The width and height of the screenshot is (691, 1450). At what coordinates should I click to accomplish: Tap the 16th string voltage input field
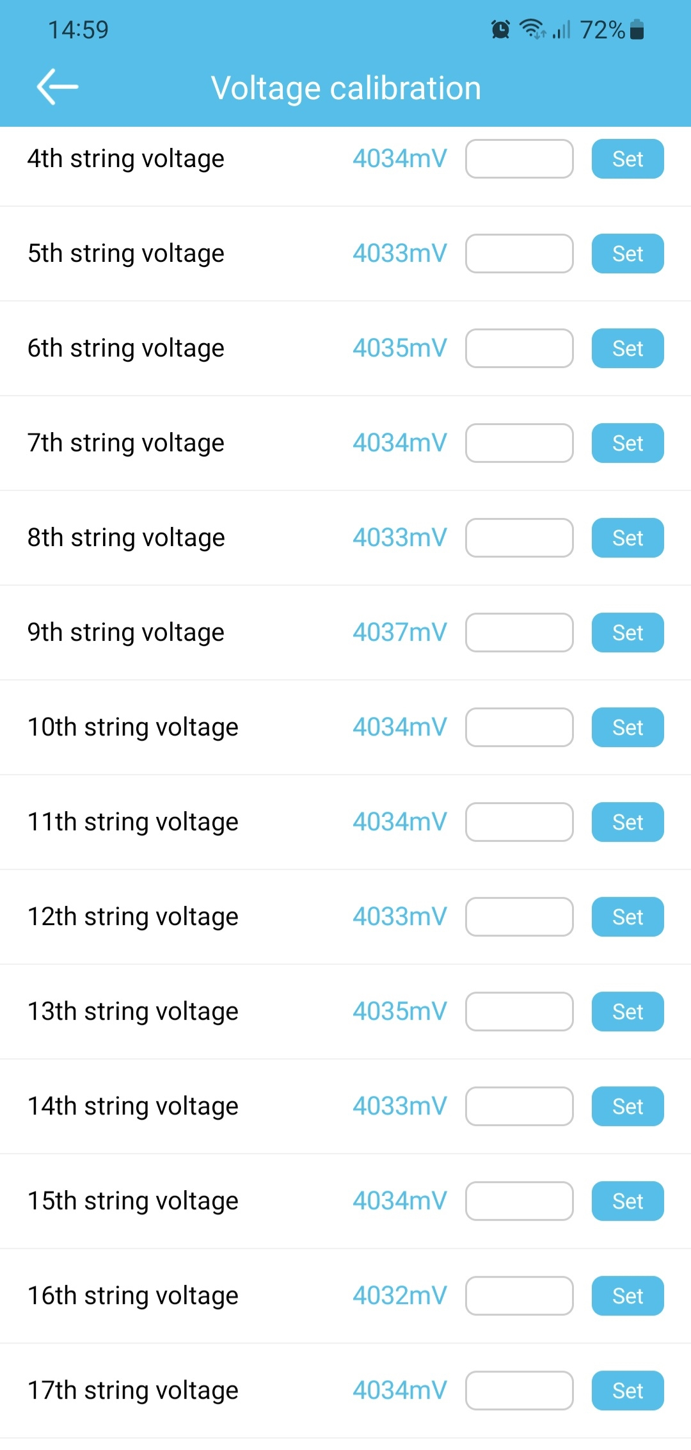[x=519, y=1296]
